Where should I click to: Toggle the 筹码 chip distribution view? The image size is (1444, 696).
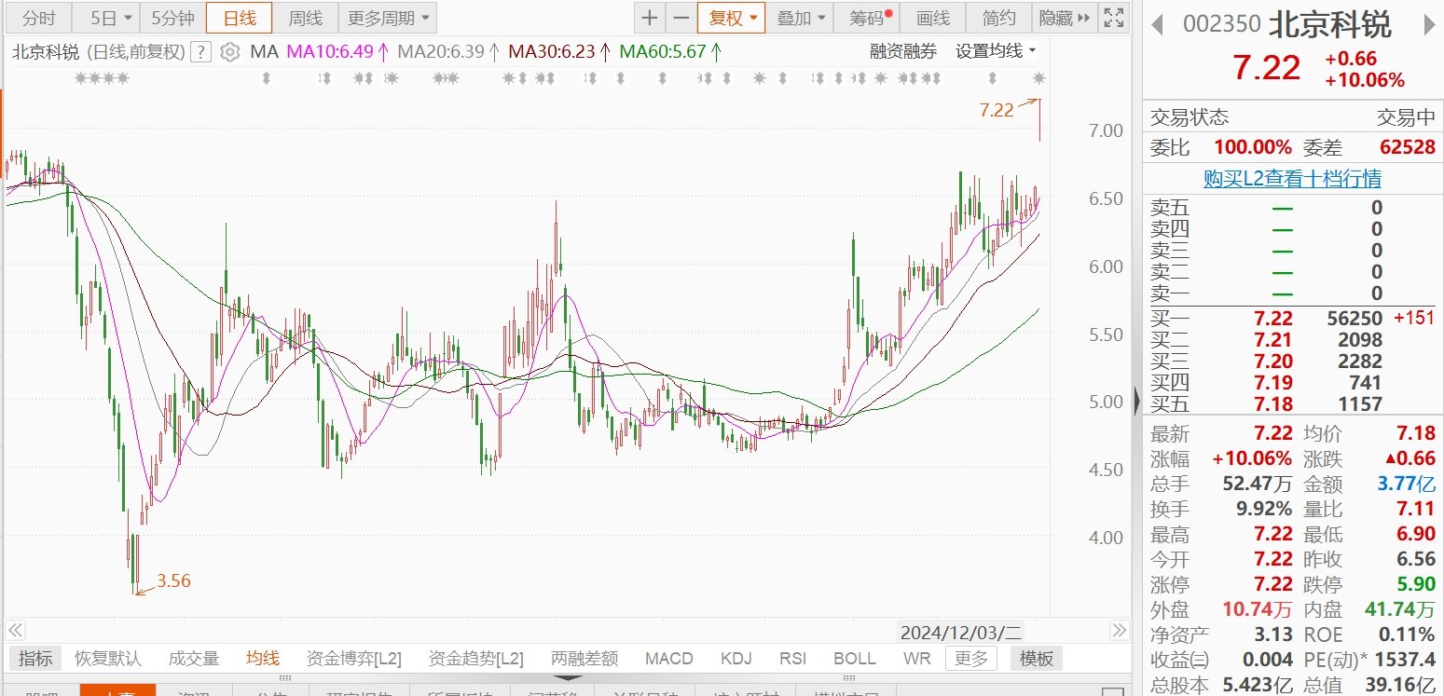(x=872, y=18)
